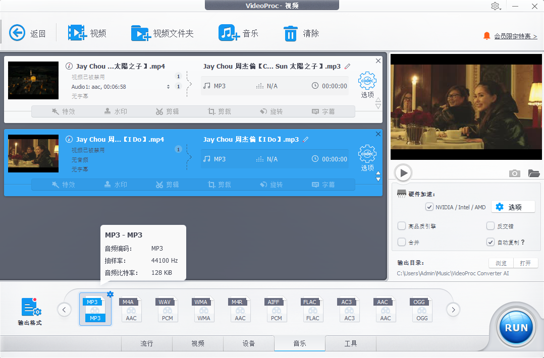Screen dimensions: 544x358
Task: Show info for 太陽之子.mp4 file
Action: click(69, 66)
